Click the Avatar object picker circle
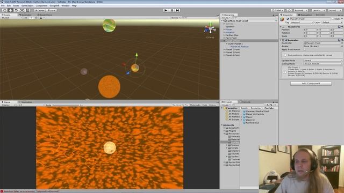The width and height of the screenshot is (344, 193). (x=342, y=46)
